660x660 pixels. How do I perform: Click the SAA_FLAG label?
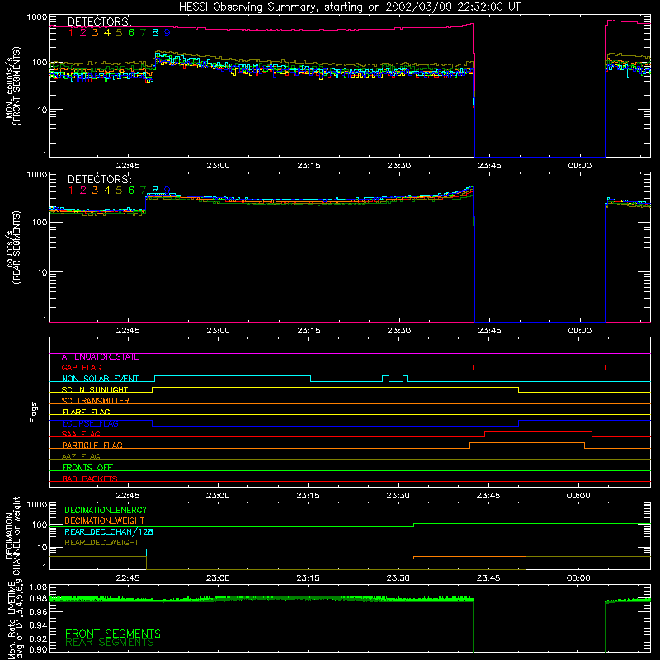(x=81, y=435)
